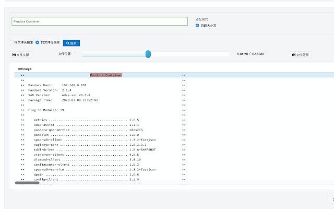Click the 5.19 MB / 11.48 MB size text
Screen dimensions: 334x209
click(250, 54)
